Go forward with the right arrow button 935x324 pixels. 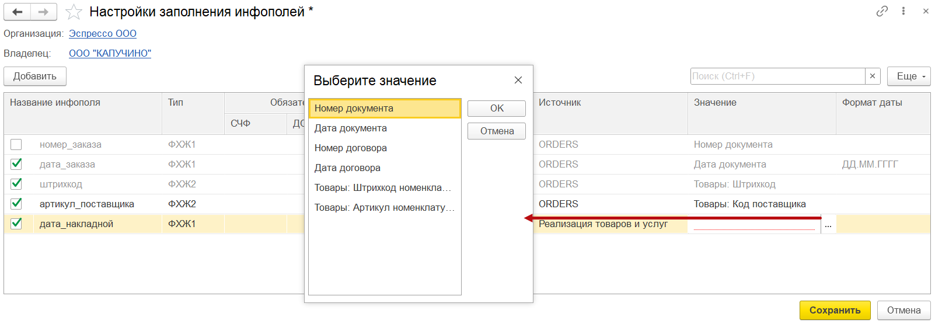click(x=44, y=12)
